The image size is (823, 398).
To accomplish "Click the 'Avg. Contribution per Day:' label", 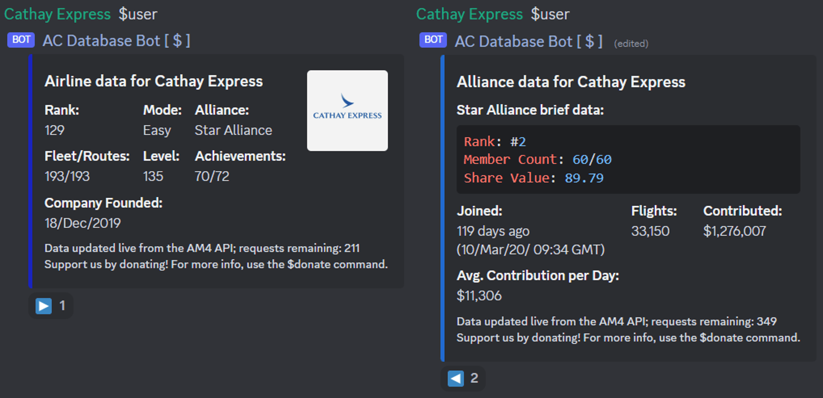I will [538, 276].
